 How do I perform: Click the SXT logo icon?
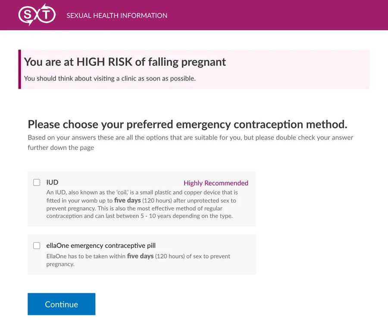pyautogui.click(x=37, y=15)
